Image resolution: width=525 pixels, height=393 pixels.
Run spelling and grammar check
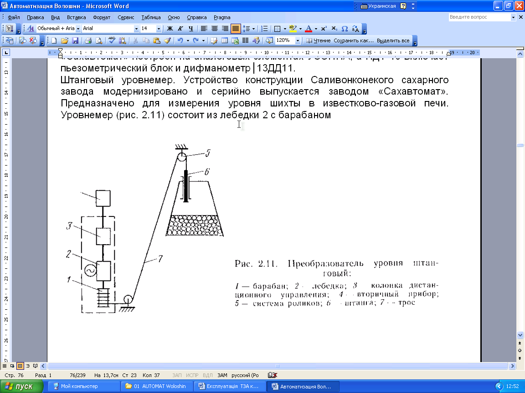coord(112,41)
